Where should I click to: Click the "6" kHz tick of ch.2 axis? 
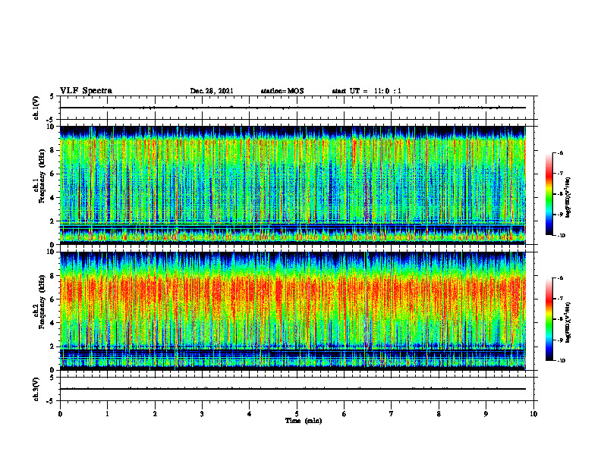[52, 299]
